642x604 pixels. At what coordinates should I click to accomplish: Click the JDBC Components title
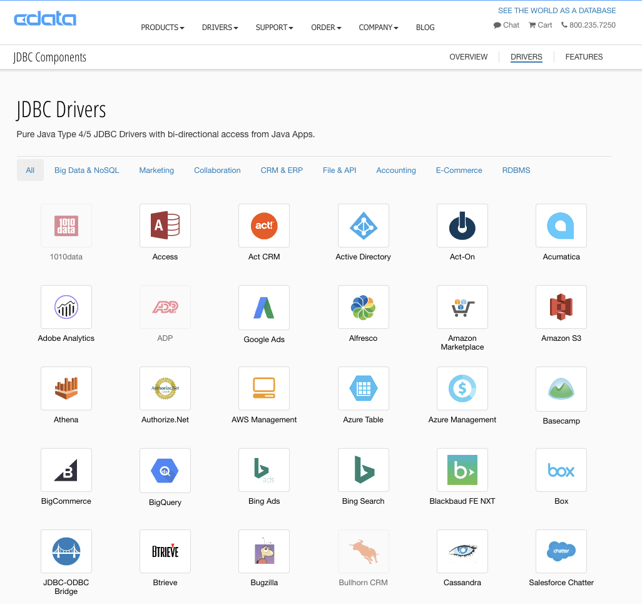49,58
